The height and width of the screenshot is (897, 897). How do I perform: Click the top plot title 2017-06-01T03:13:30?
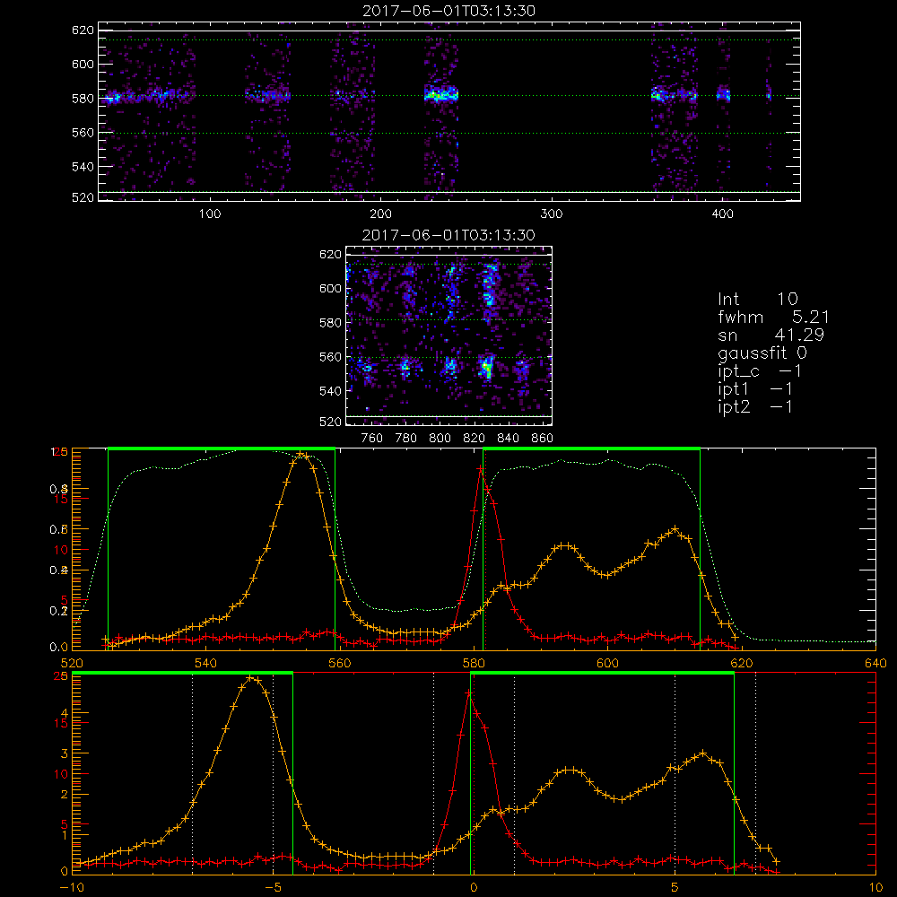pos(448,11)
